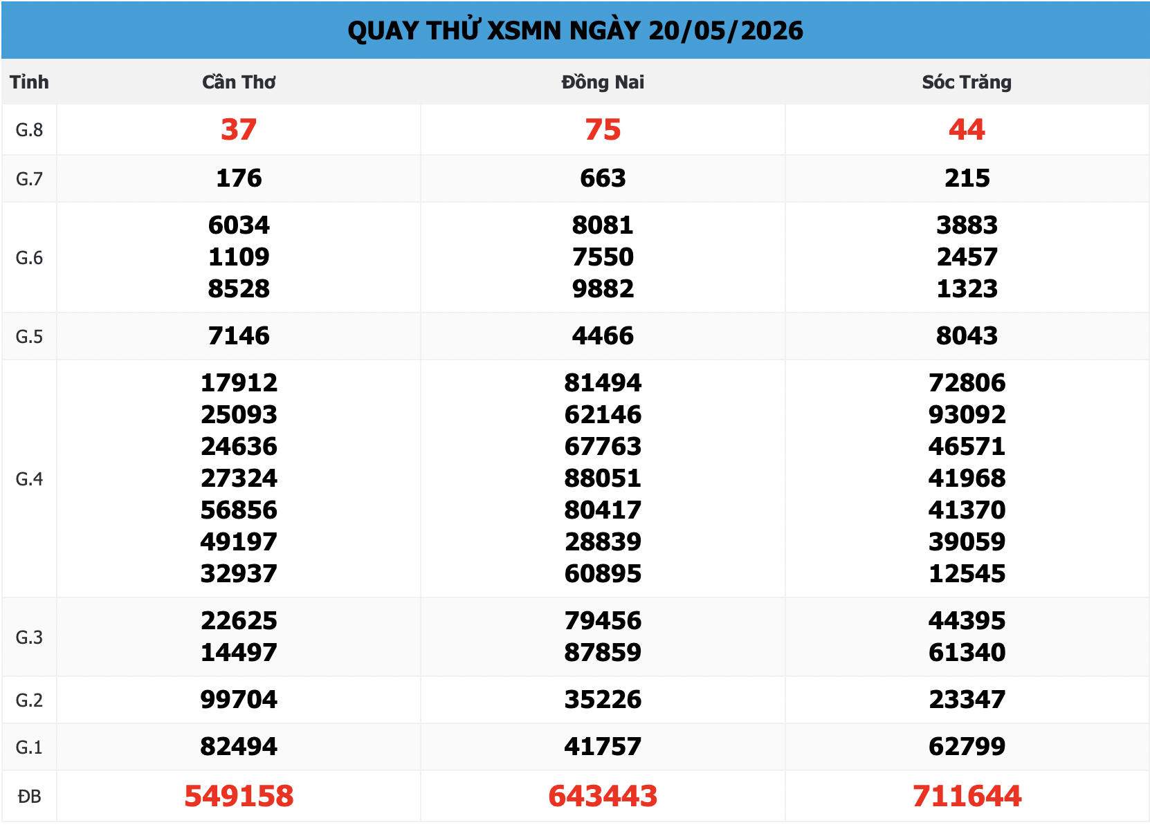Select G.6 number 3883

click(967, 225)
